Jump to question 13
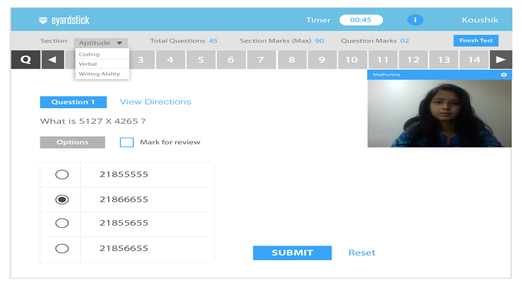 coord(443,60)
